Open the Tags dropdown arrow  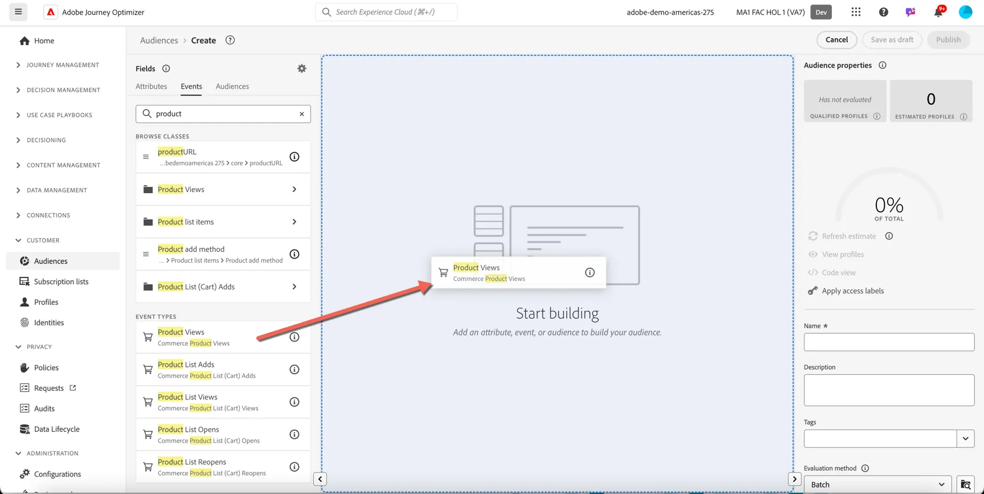[x=965, y=439]
